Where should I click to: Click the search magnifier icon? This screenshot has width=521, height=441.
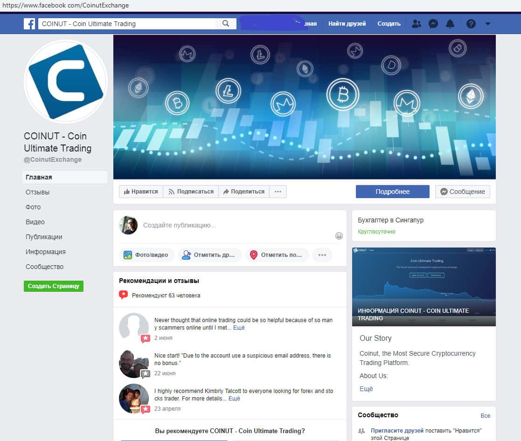click(x=226, y=24)
